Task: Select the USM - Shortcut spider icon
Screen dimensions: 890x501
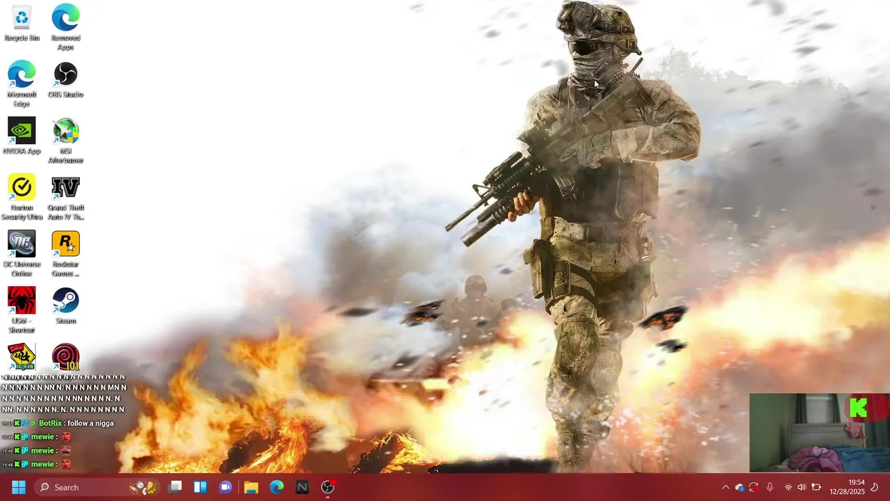Action: pyautogui.click(x=22, y=310)
